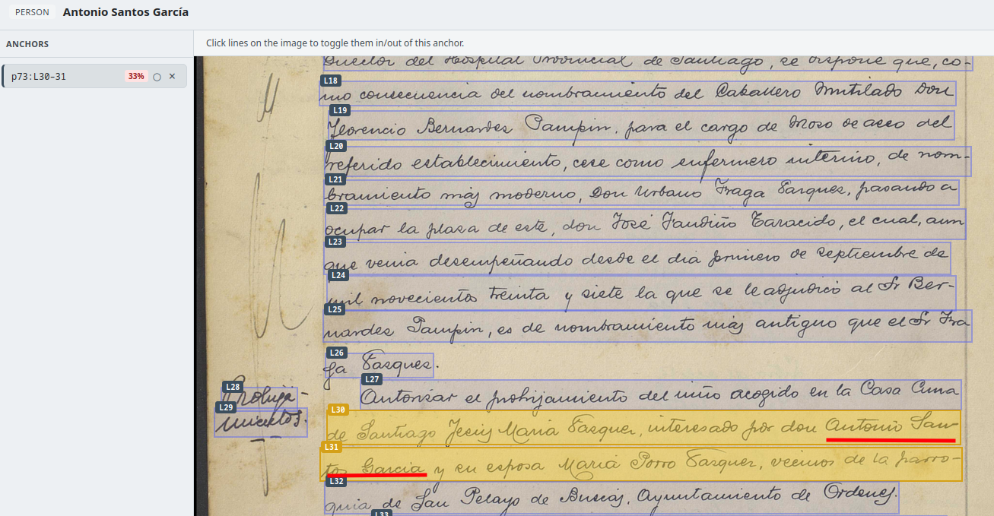
Task: Click the Antonio Santos García title
Action: pyautogui.click(x=125, y=12)
